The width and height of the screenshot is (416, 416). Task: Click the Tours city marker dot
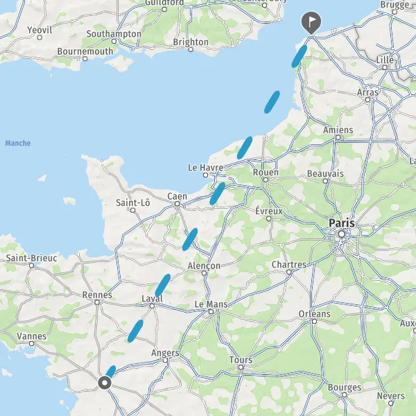[x=241, y=367]
